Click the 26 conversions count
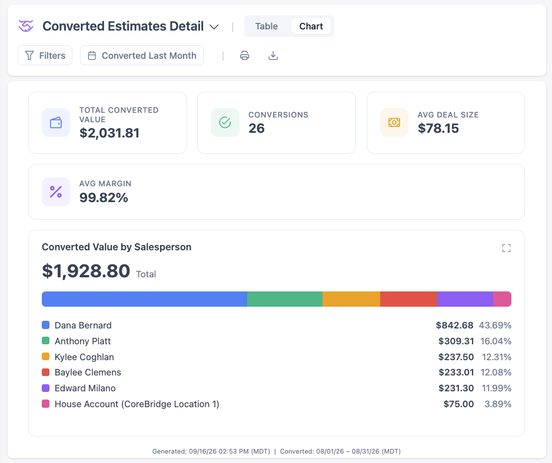Image resolution: width=552 pixels, height=463 pixels. pos(257,128)
